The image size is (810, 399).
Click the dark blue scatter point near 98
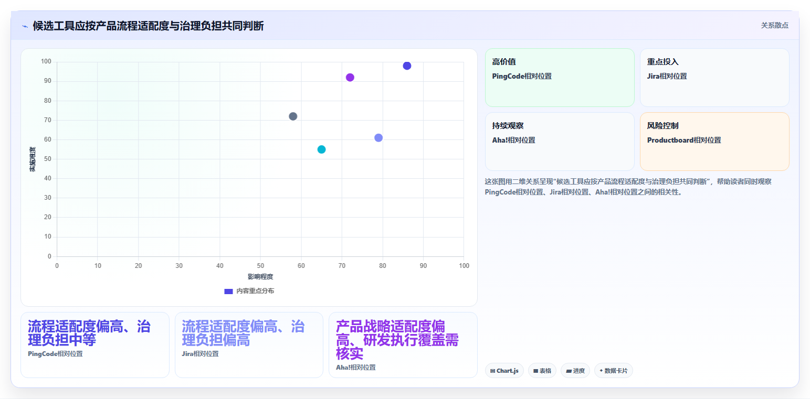click(x=407, y=66)
